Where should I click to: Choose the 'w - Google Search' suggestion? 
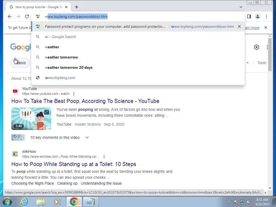point(138,37)
